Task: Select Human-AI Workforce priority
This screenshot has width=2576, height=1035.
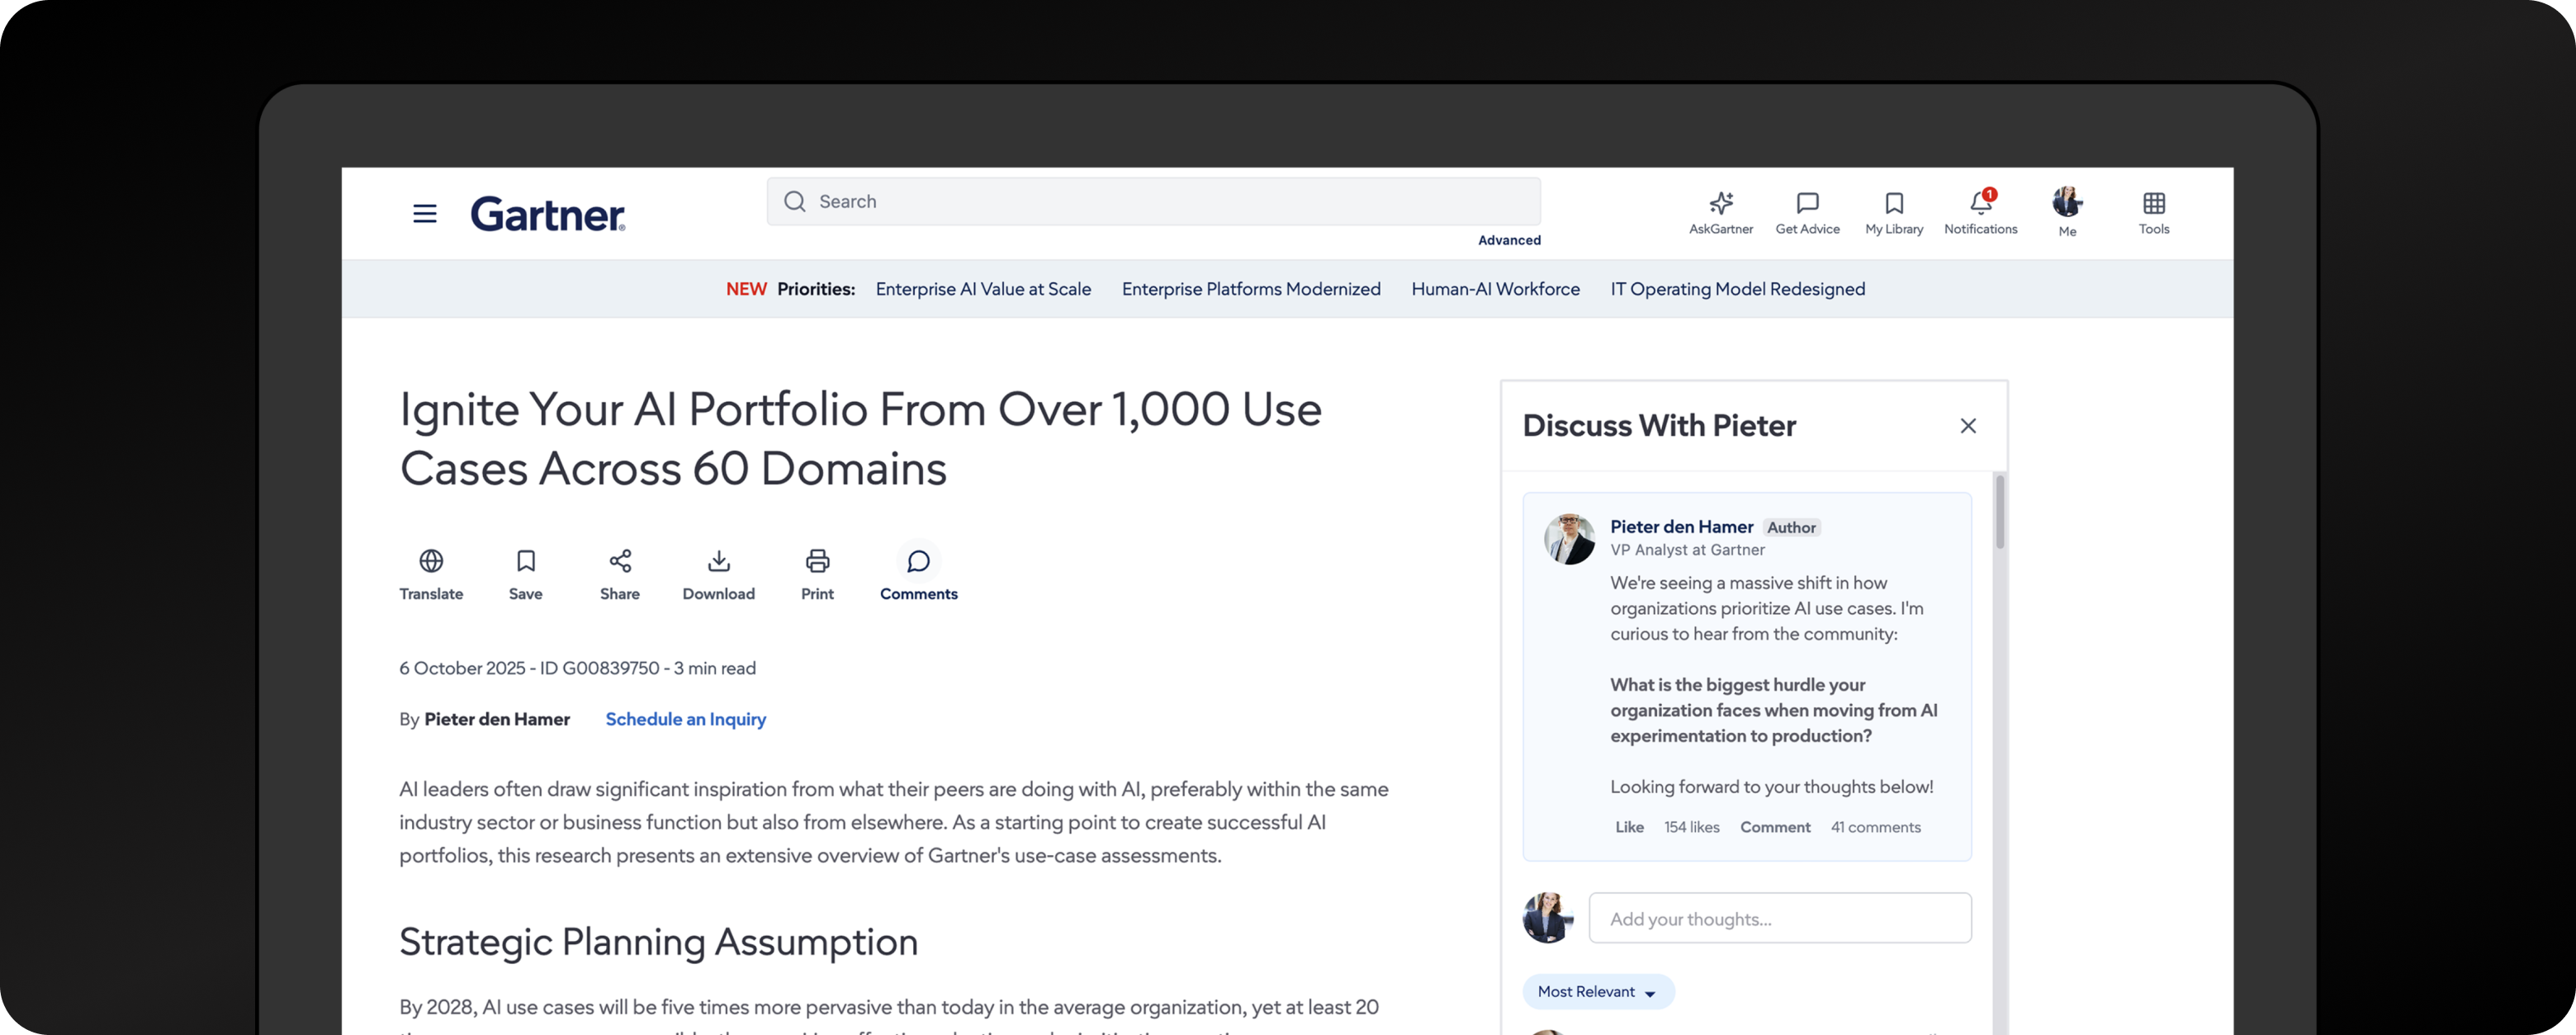Action: point(1495,289)
